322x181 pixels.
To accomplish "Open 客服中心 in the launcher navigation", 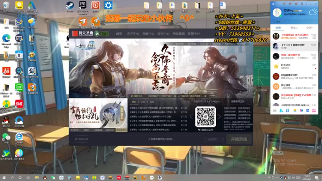I will pyautogui.click(x=194, y=34).
